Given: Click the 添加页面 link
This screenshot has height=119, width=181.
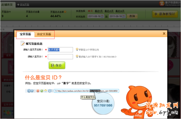Looking at the screenshot, I should 23,5.
